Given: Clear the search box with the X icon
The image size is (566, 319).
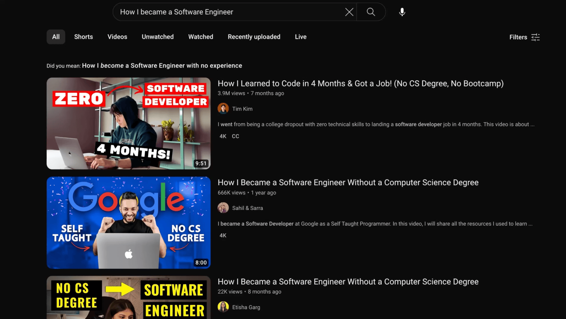Looking at the screenshot, I should click(x=349, y=12).
